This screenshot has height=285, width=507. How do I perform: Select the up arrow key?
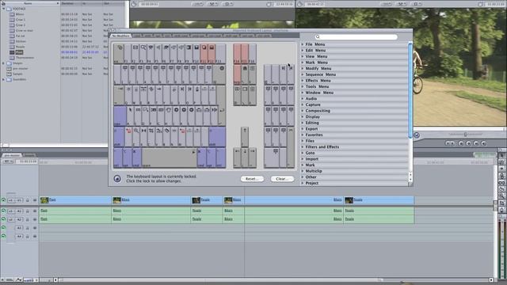point(245,137)
